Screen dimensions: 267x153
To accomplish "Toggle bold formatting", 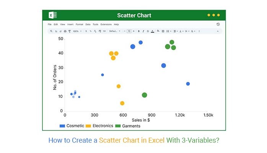I will tap(138, 31).
